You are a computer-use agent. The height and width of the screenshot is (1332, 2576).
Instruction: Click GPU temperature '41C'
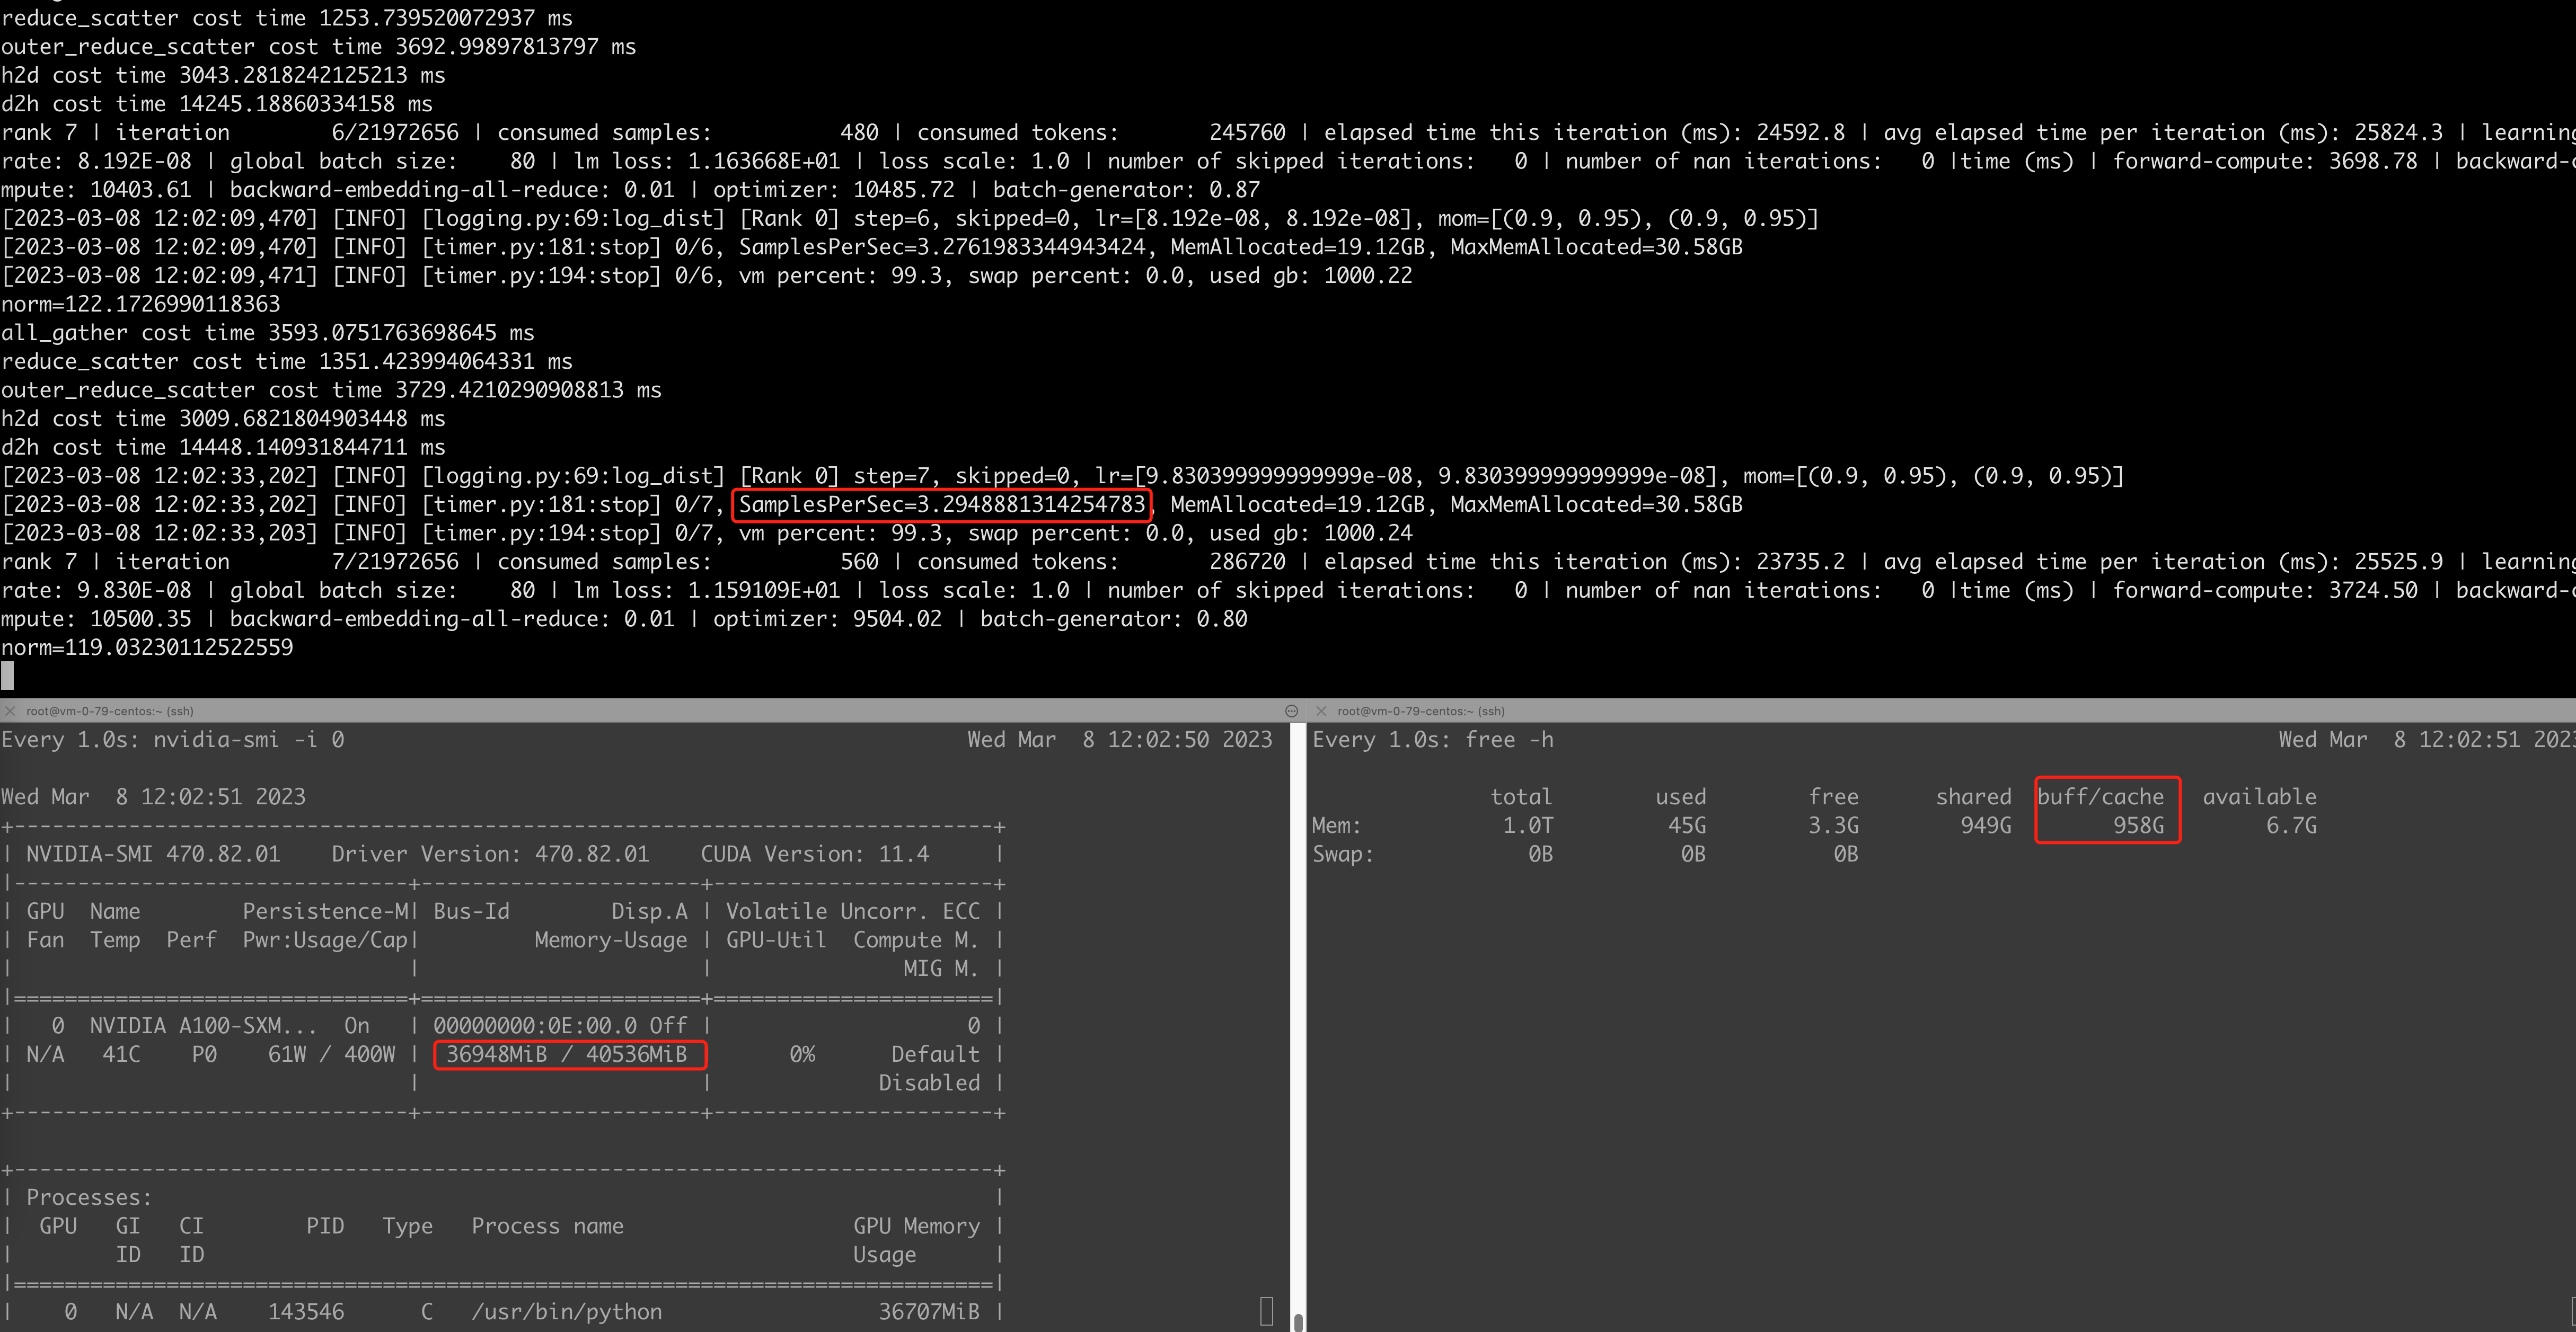click(x=121, y=1055)
